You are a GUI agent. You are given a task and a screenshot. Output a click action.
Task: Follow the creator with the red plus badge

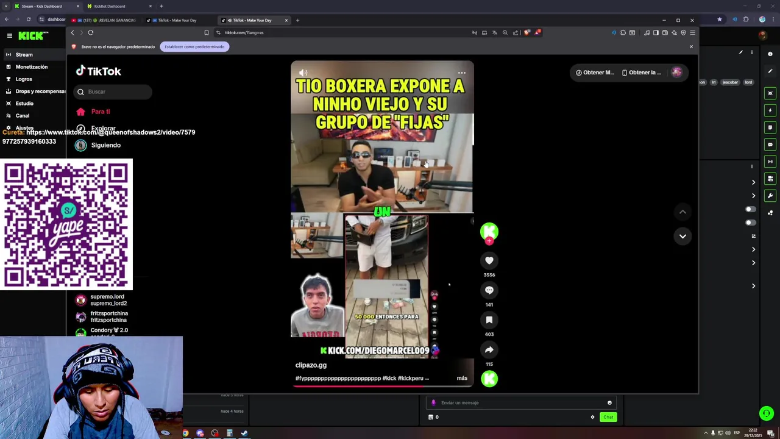(x=489, y=241)
